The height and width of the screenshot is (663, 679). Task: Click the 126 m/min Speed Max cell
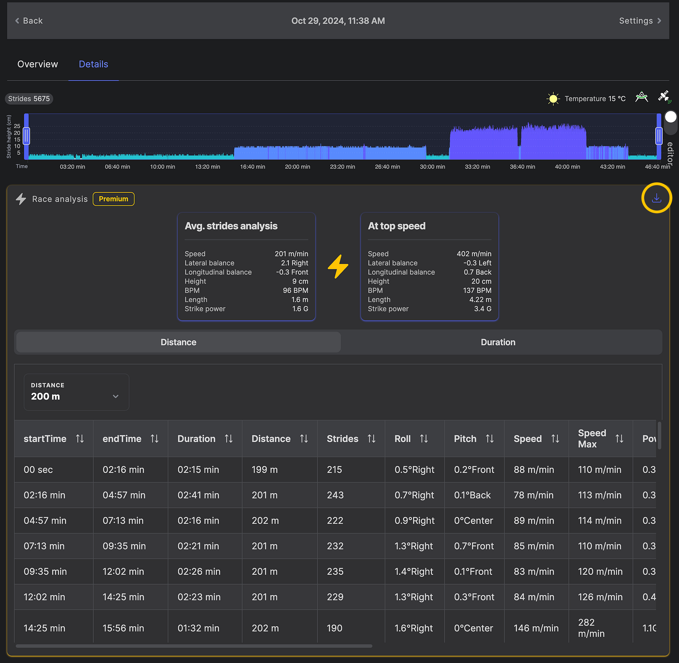pos(600,597)
